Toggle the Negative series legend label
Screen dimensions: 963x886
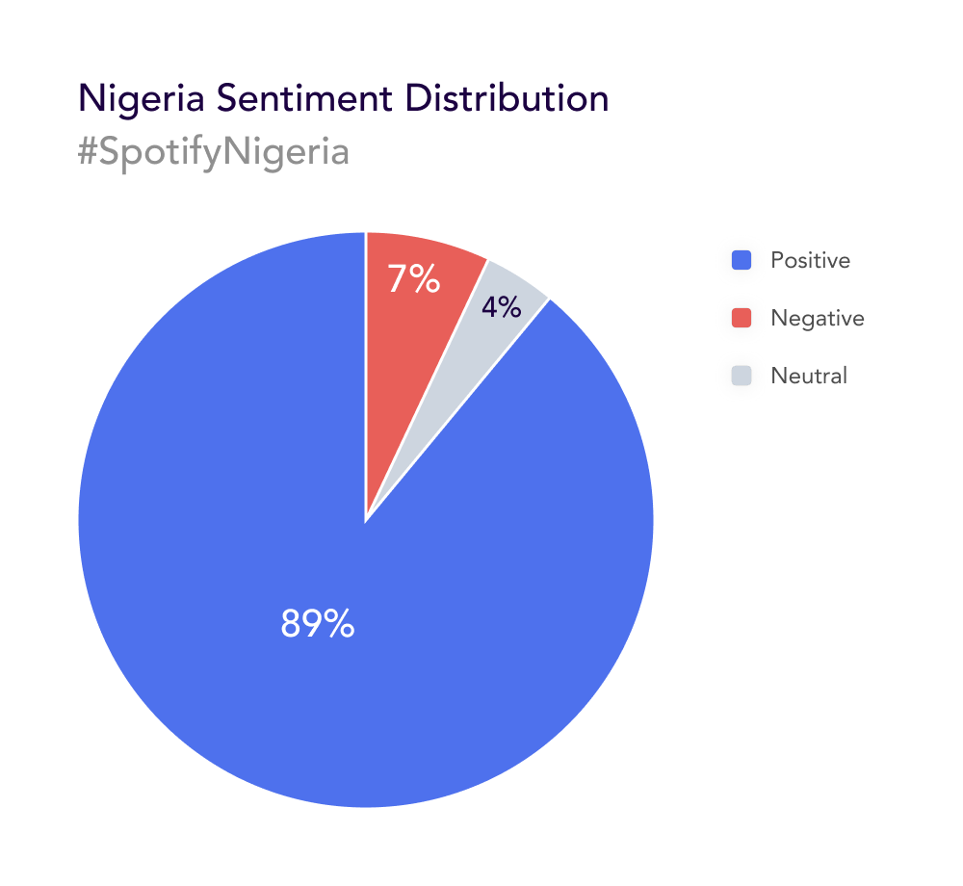[x=818, y=318]
